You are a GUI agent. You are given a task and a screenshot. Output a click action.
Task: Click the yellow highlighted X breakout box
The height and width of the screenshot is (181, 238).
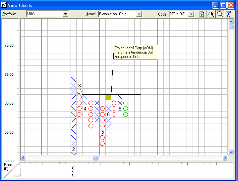(x=108, y=97)
